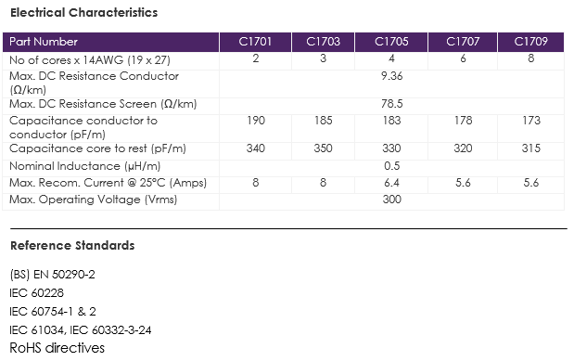Screen dimensions: 574x361
Task: Select the (BS) EN 50290-2 standard text
Action: 52,275
